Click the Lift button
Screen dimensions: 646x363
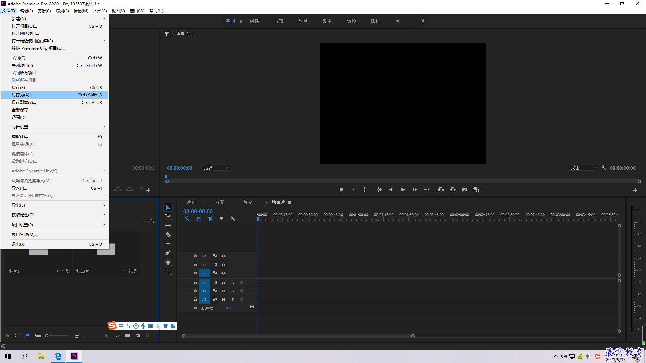point(441,190)
